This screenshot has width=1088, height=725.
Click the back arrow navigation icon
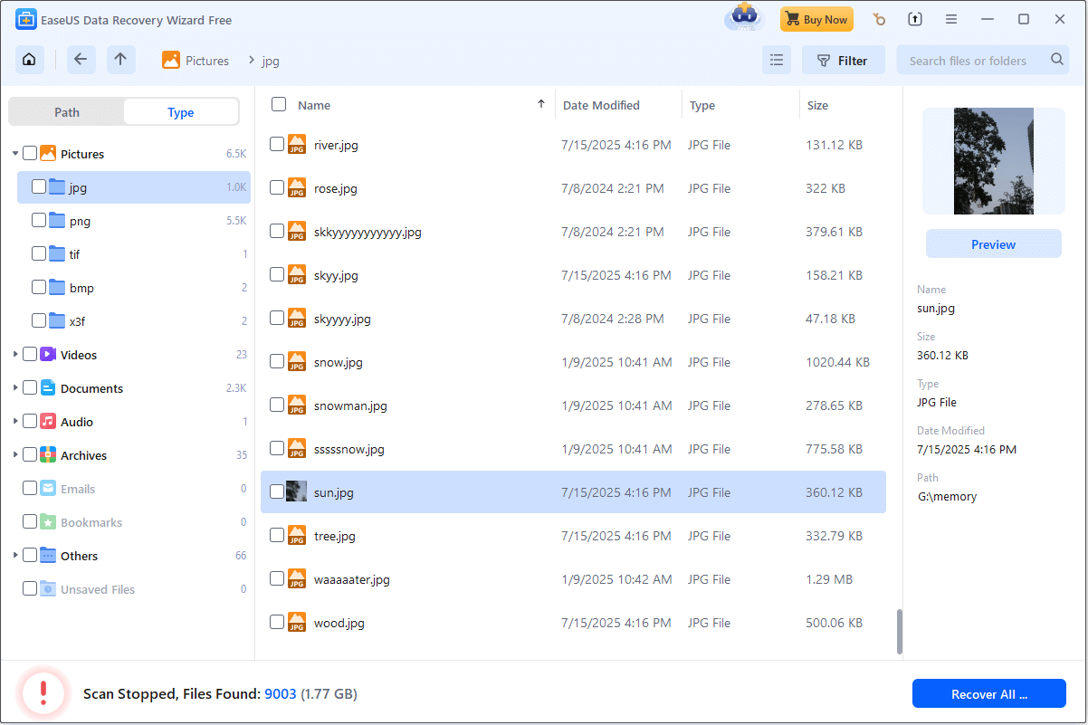pos(81,59)
